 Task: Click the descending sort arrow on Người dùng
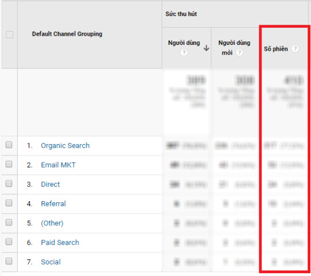click(x=206, y=48)
